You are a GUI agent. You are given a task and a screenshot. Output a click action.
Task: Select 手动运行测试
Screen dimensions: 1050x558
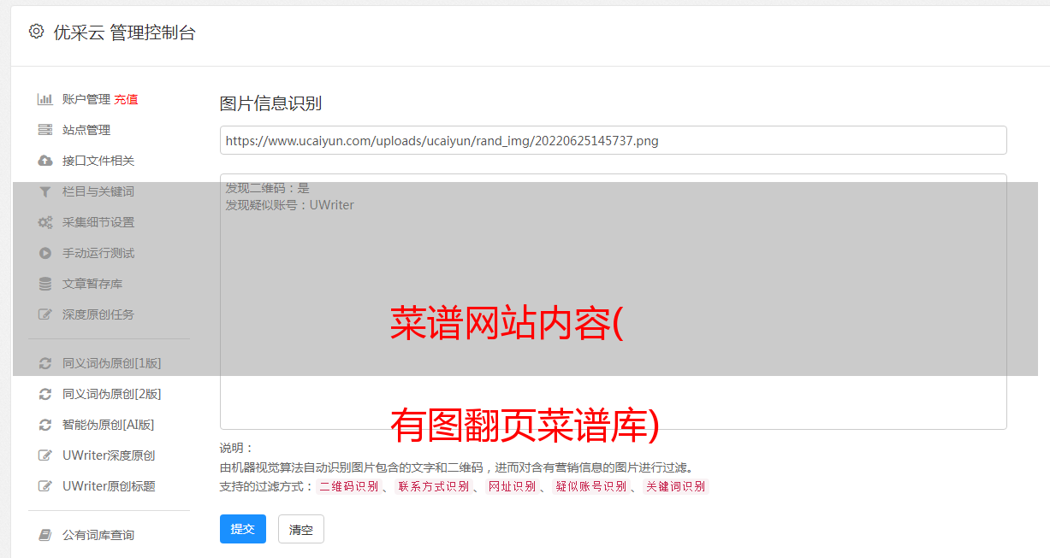point(98,253)
